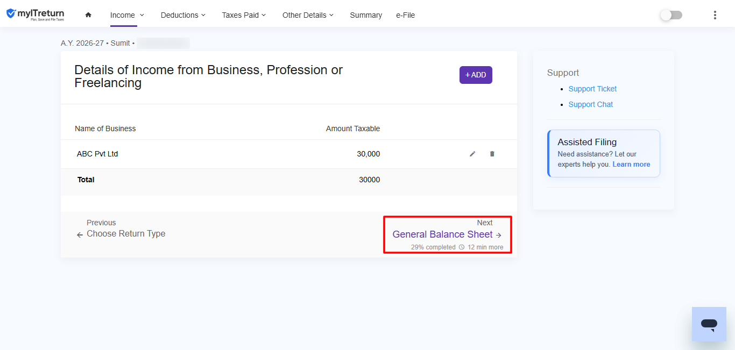
Task: Proceed to next step General Balance Sheet
Action: coord(447,234)
